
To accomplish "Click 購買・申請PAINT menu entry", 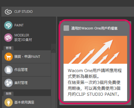I will pos(27,57).
